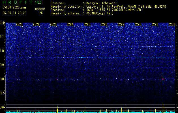Click the 0.7 kHz axis label
This screenshot has height=113, width=178.
pos(3,93)
